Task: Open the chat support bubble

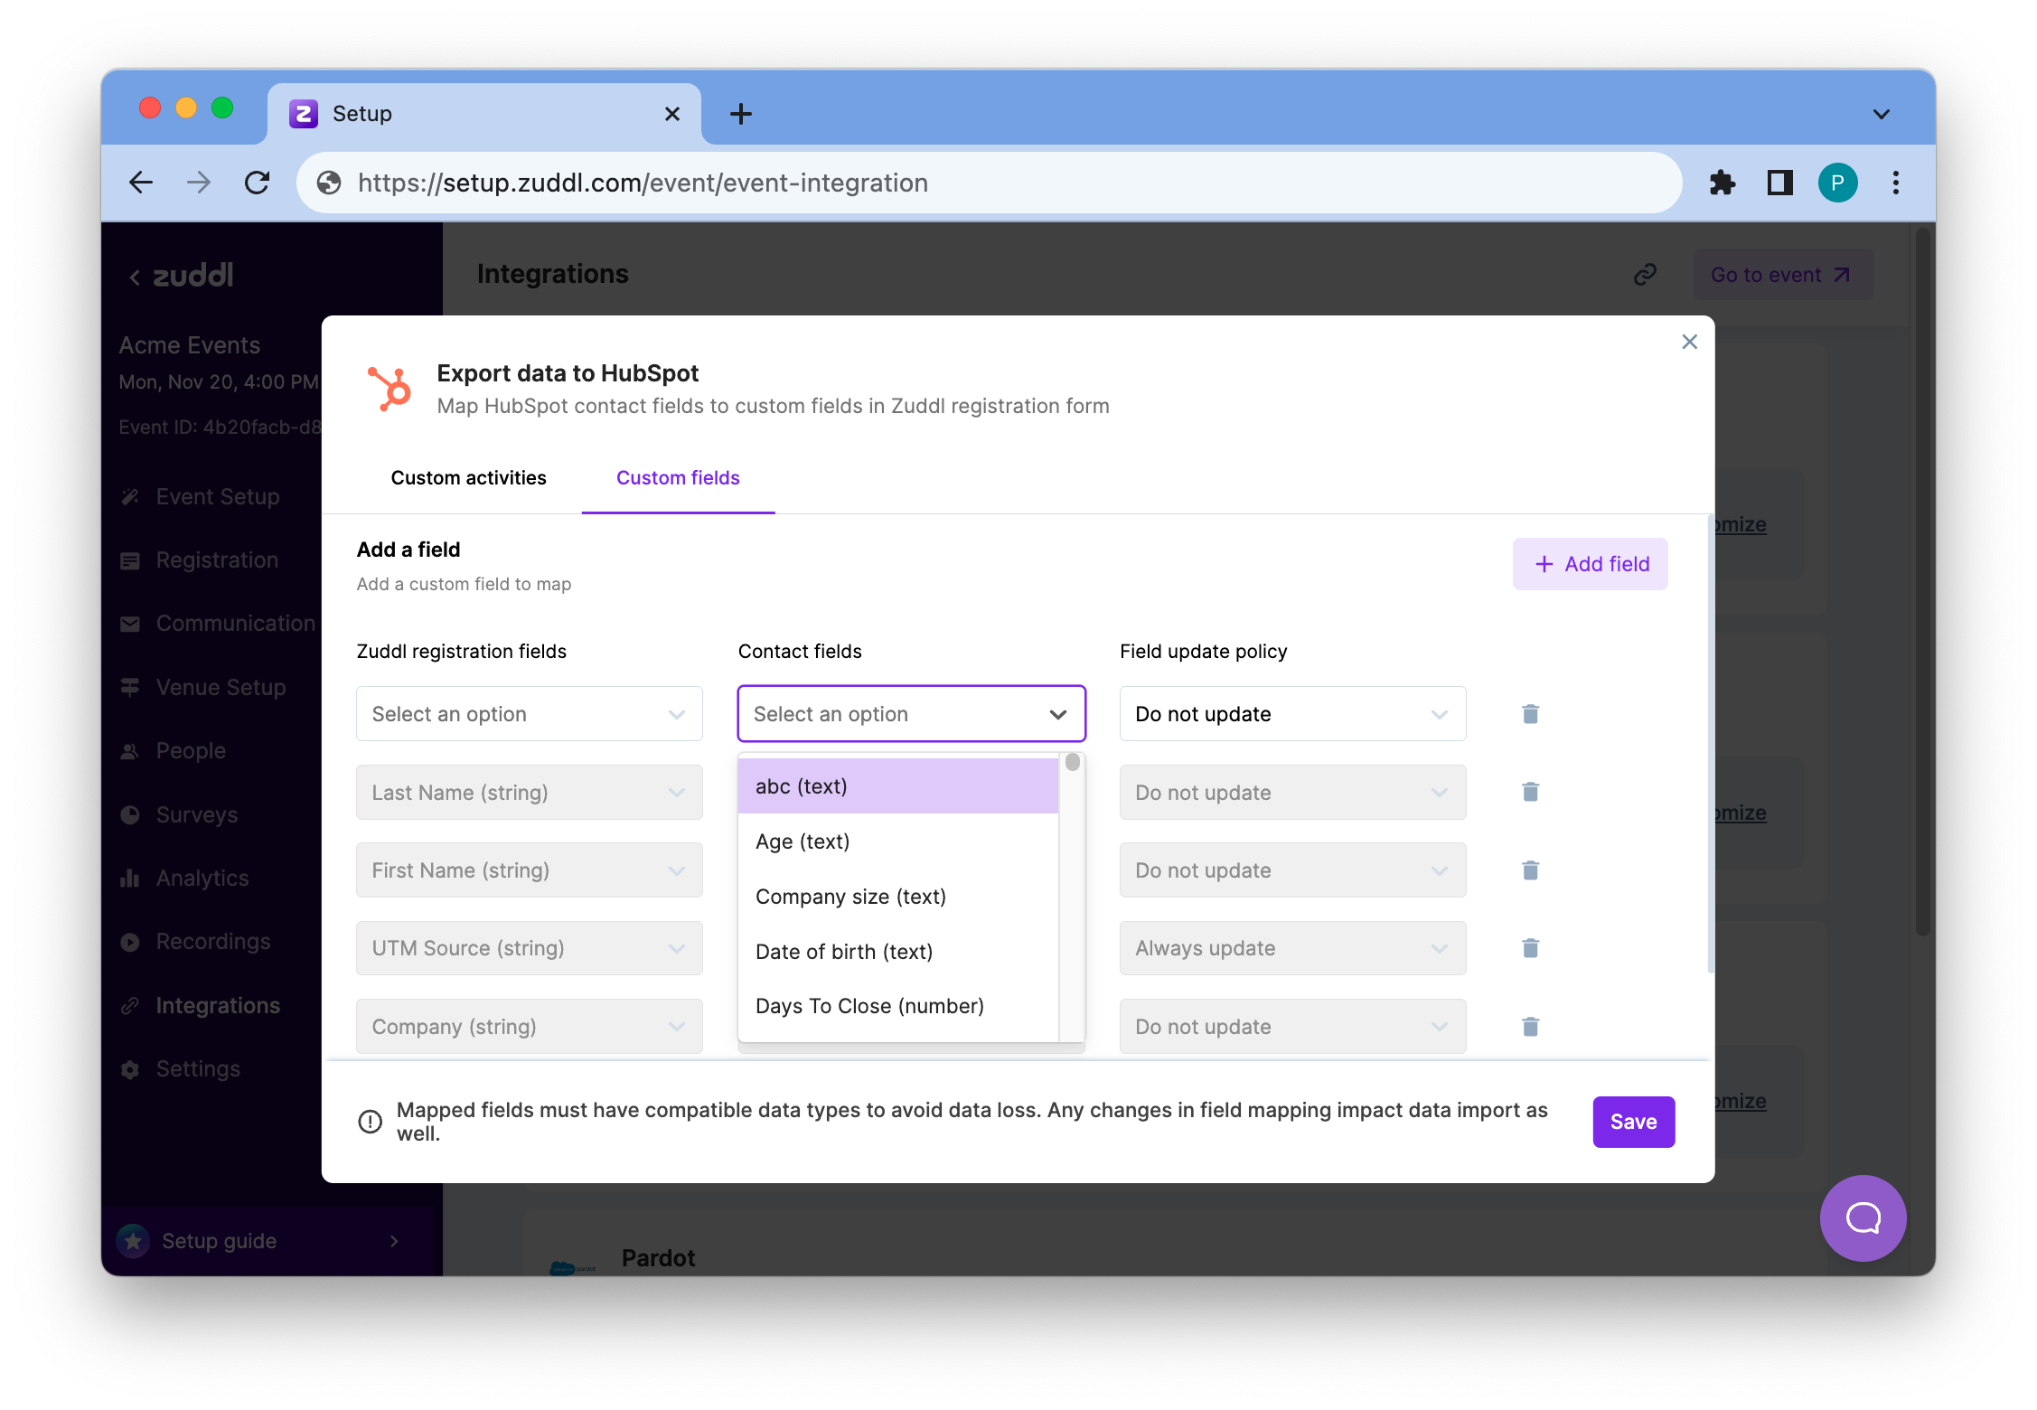Action: [x=1862, y=1217]
